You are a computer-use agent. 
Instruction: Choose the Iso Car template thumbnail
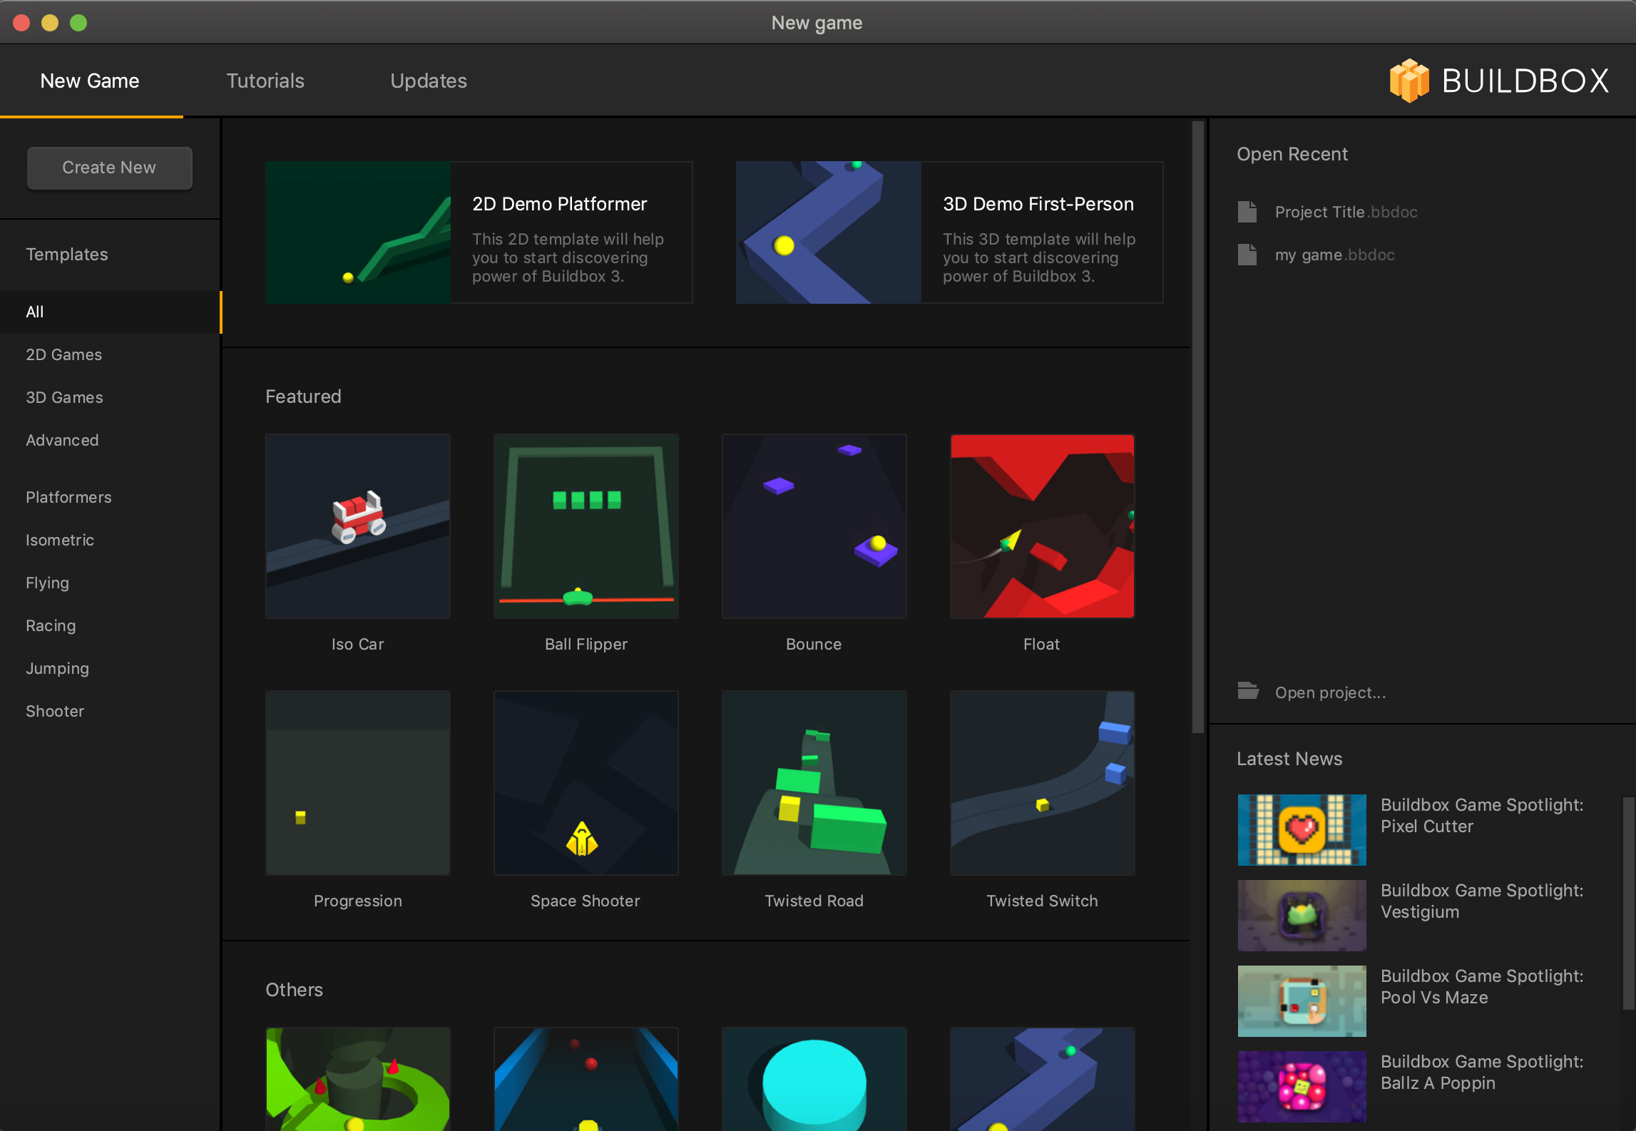click(358, 526)
